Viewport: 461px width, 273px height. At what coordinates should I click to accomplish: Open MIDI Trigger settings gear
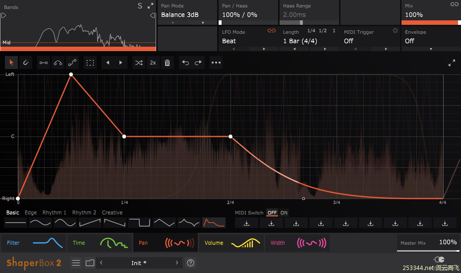pyautogui.click(x=395, y=31)
